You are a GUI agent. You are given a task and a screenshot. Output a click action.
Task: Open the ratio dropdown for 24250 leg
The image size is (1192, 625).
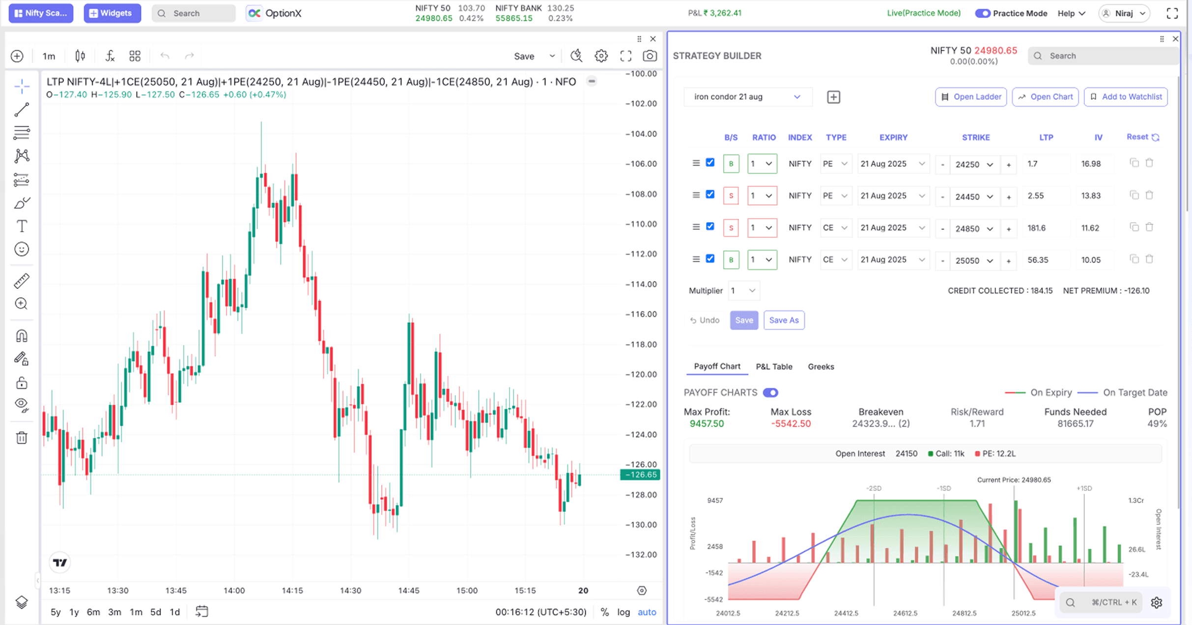pos(762,164)
